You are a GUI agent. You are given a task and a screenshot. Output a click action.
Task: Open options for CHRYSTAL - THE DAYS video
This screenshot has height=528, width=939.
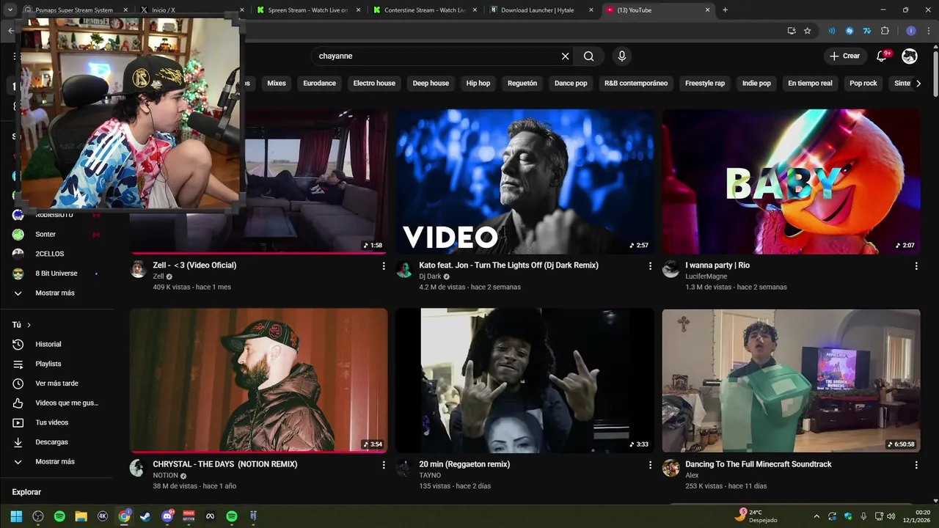(383, 465)
